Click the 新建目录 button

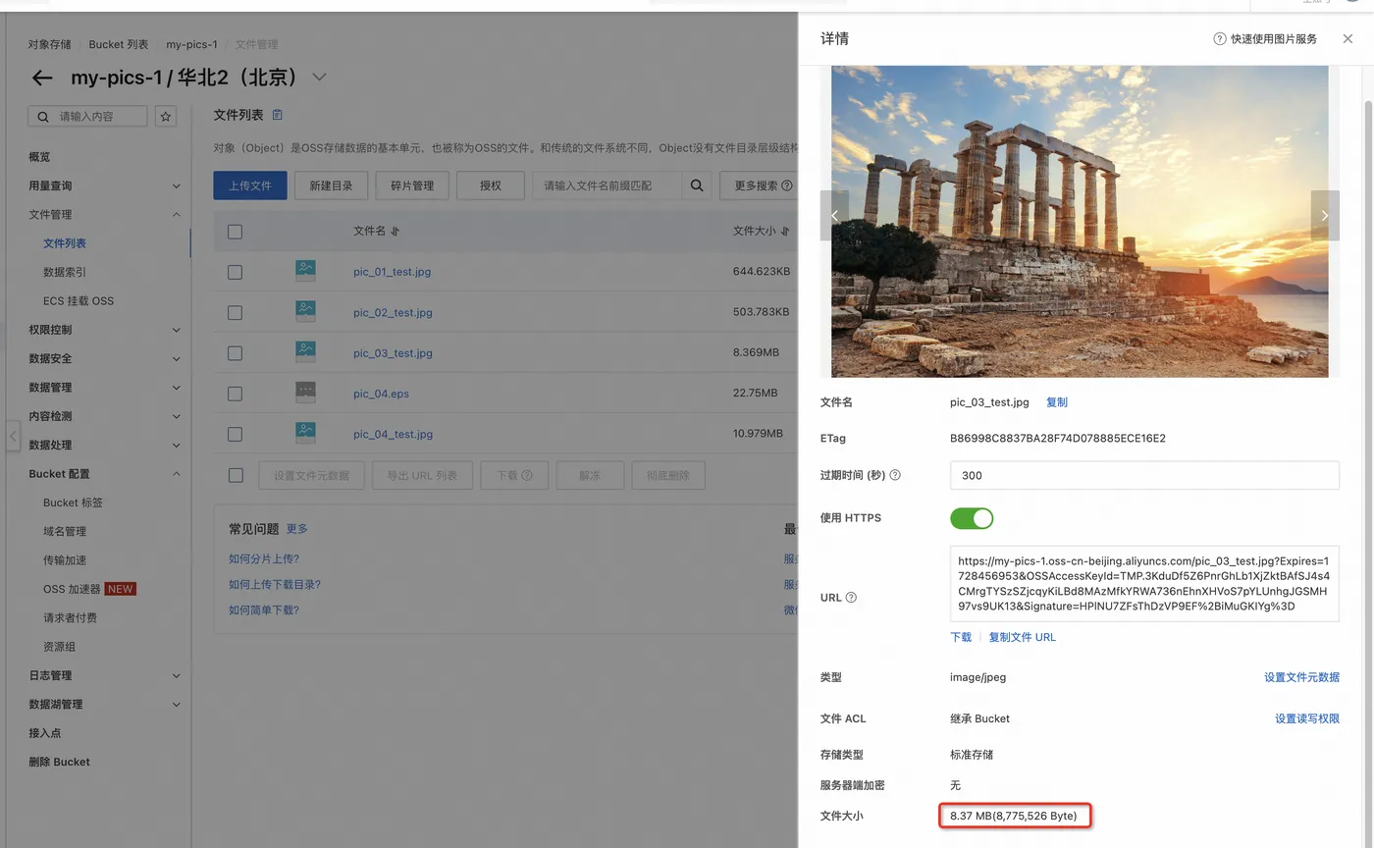pos(331,185)
